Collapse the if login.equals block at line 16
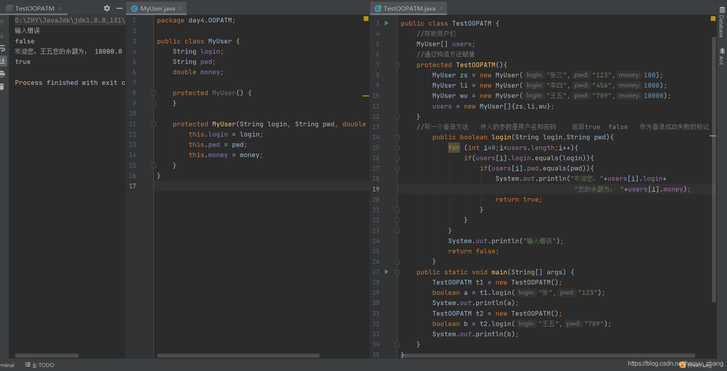The image size is (727, 371). [x=397, y=158]
